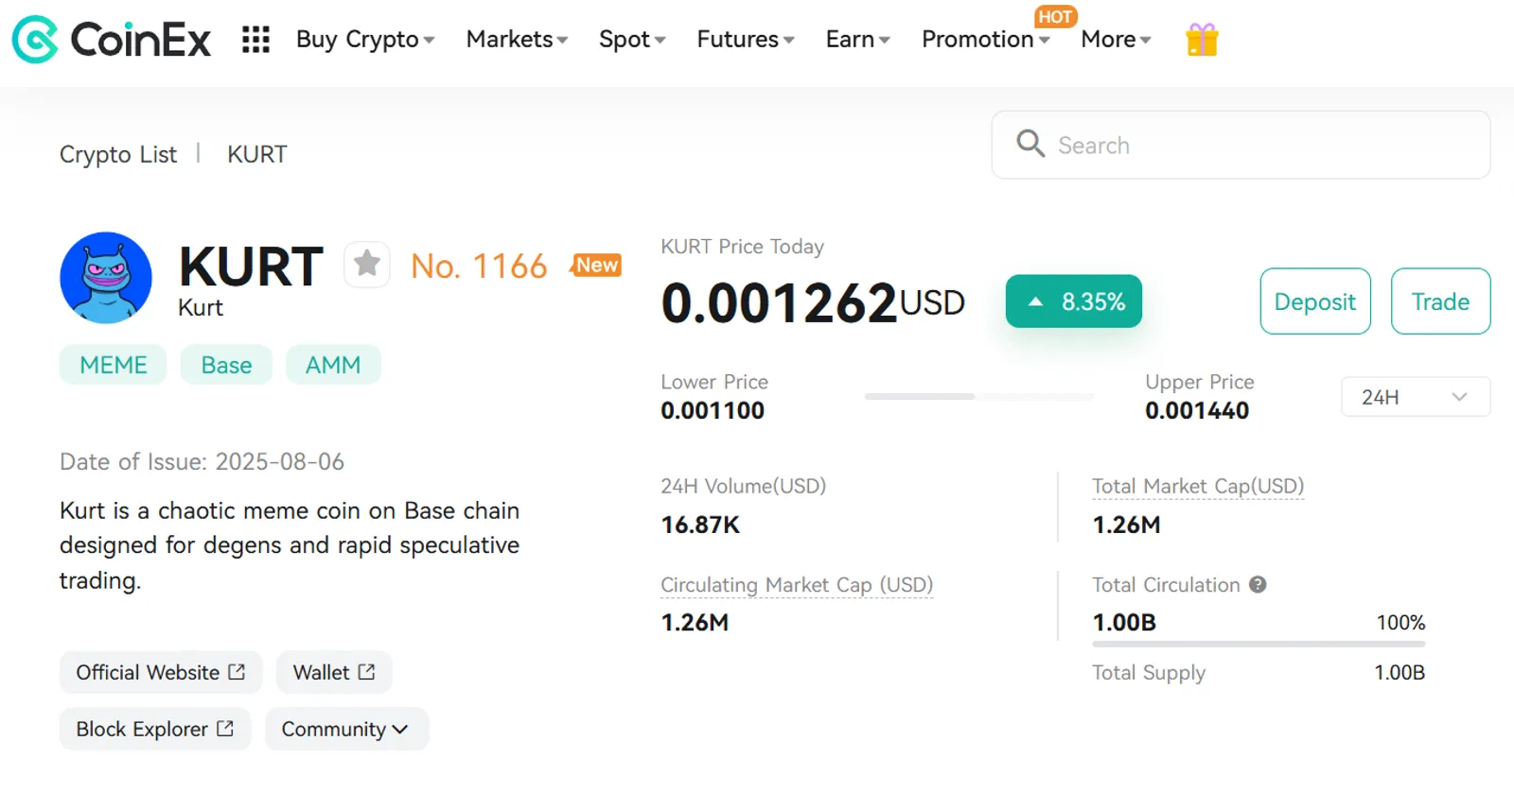Go to Crypto List breadcrumb

point(118,154)
